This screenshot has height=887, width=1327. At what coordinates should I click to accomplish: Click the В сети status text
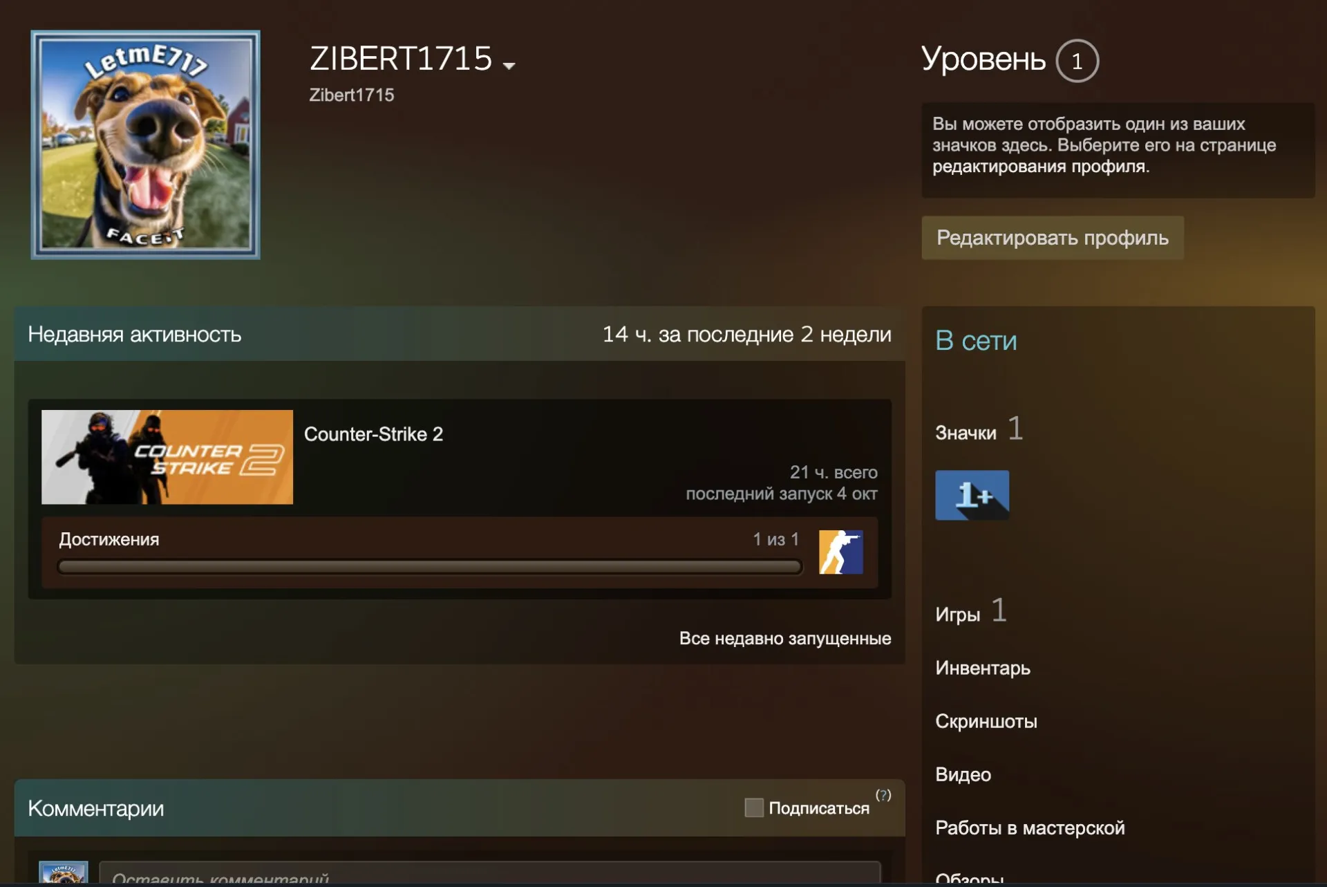(976, 341)
